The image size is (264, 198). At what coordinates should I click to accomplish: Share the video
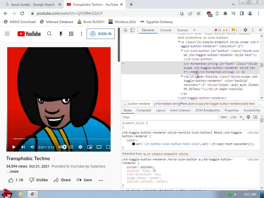62,180
